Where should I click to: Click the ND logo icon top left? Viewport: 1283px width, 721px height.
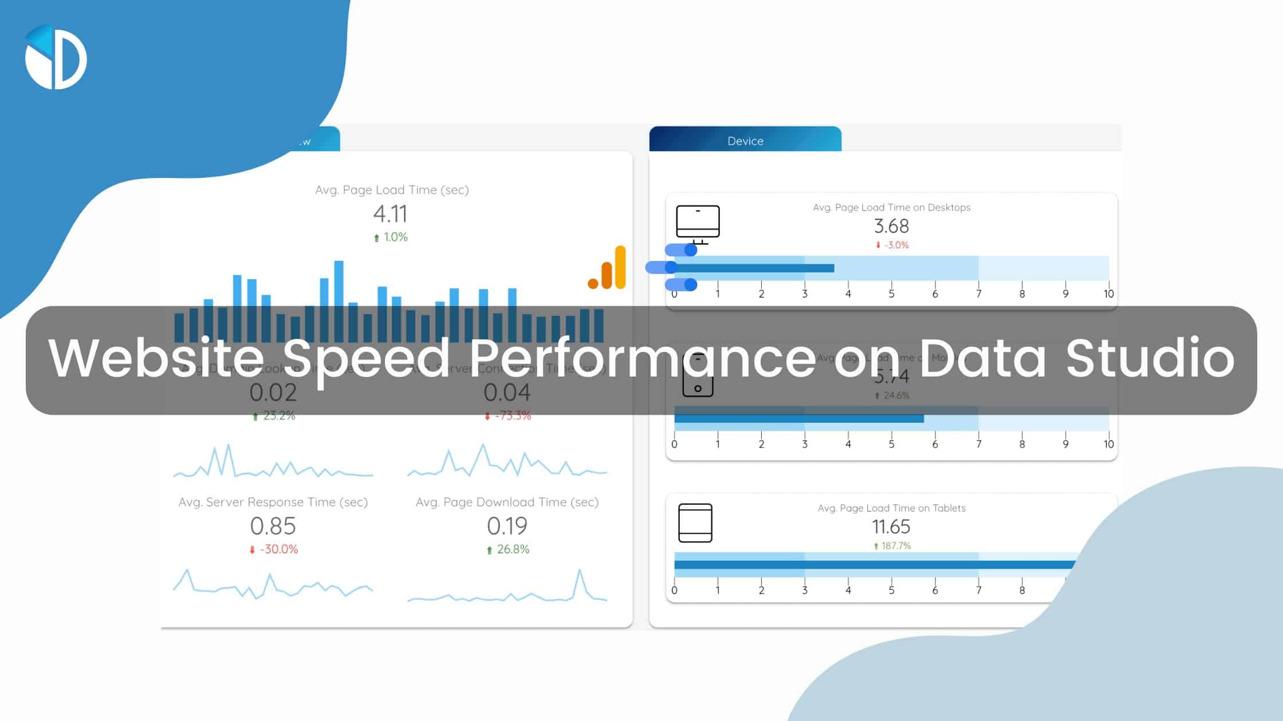tap(54, 57)
